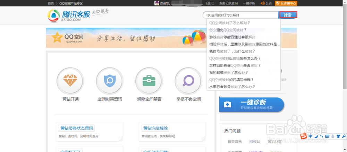Click the 举报不良空间 label text
This screenshot has height=152, width=347.
tap(188, 99)
